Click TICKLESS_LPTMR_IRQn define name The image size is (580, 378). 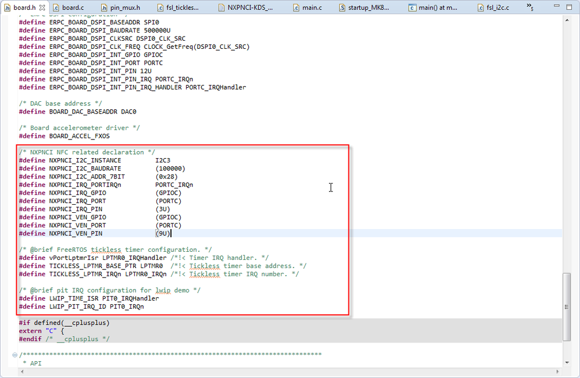tap(85, 274)
